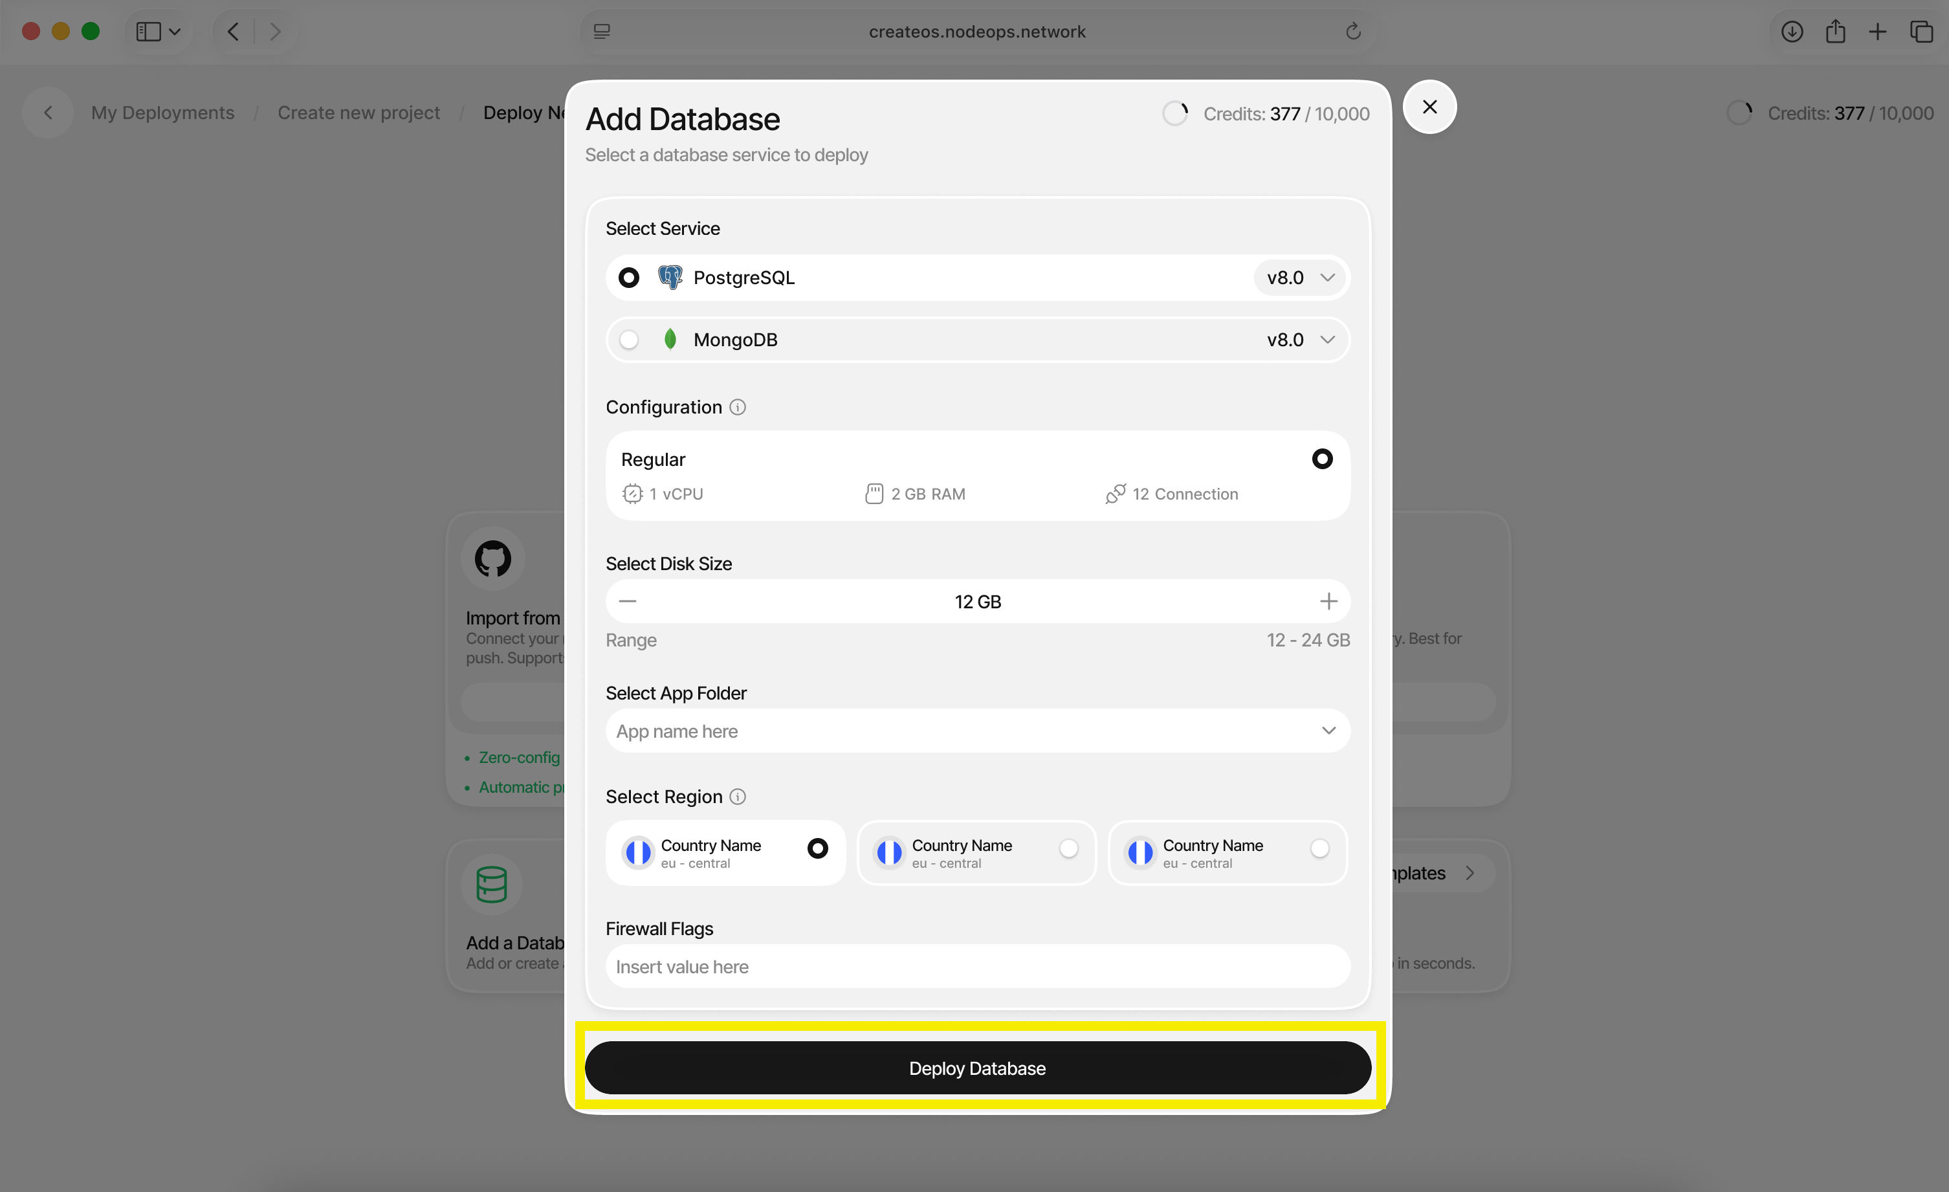Screen dimensions: 1949x1192
Task: Select the second Country Name region
Action: click(1068, 849)
